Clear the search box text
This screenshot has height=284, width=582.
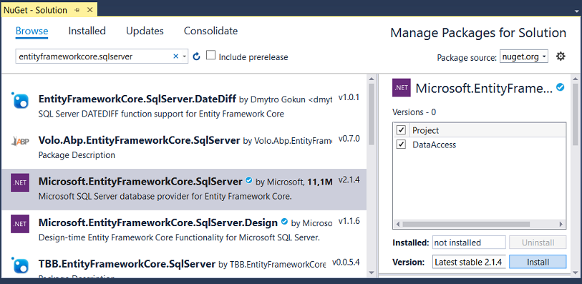[x=176, y=57]
